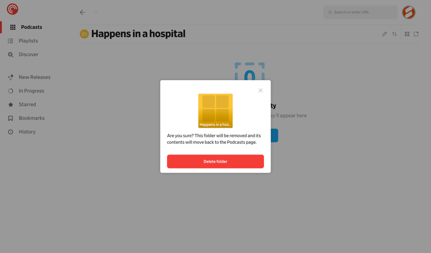Go back with the left arrow

(x=82, y=12)
